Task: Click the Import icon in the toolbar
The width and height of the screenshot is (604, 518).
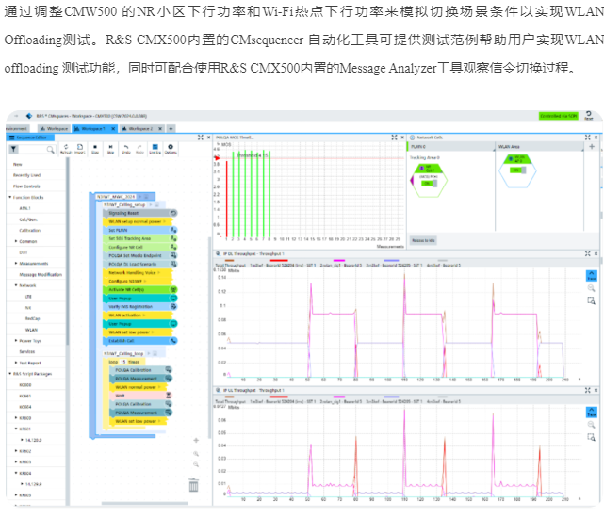Action: (80, 148)
